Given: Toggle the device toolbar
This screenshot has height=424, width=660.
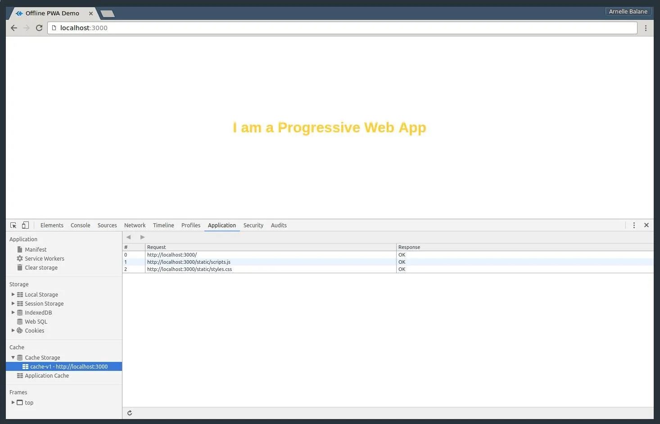Looking at the screenshot, I should point(25,225).
